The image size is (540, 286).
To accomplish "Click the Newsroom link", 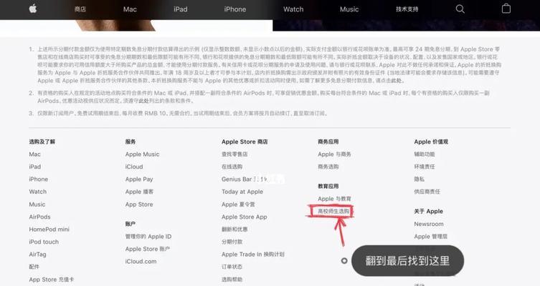I will pos(429,224).
